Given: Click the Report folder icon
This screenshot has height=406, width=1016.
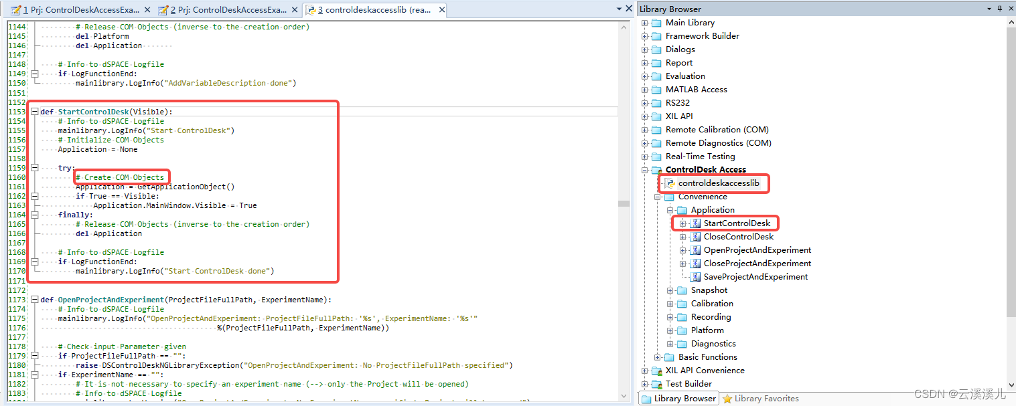Looking at the screenshot, I should (657, 63).
